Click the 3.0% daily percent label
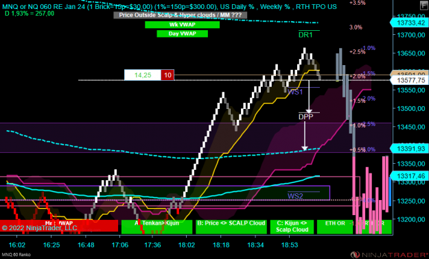This screenshot has height=259, width=429. [356, 27]
